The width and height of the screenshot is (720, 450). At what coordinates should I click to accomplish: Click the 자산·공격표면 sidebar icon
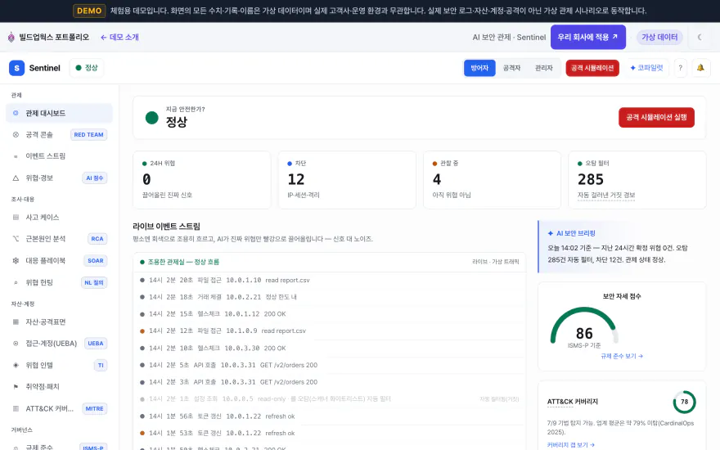[x=16, y=322]
